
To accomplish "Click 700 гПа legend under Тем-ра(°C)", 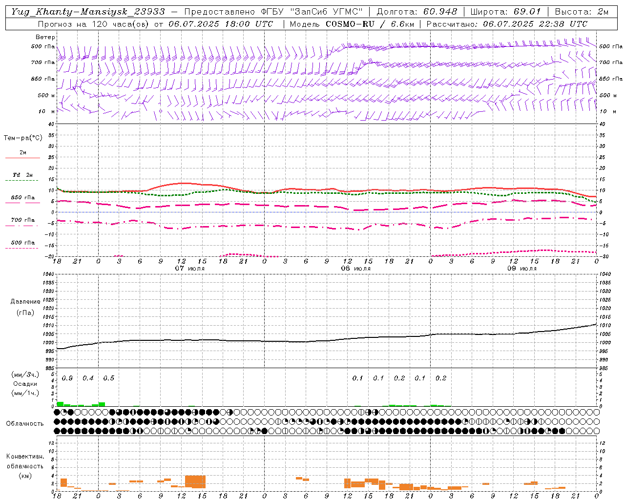I will [x=23, y=220].
